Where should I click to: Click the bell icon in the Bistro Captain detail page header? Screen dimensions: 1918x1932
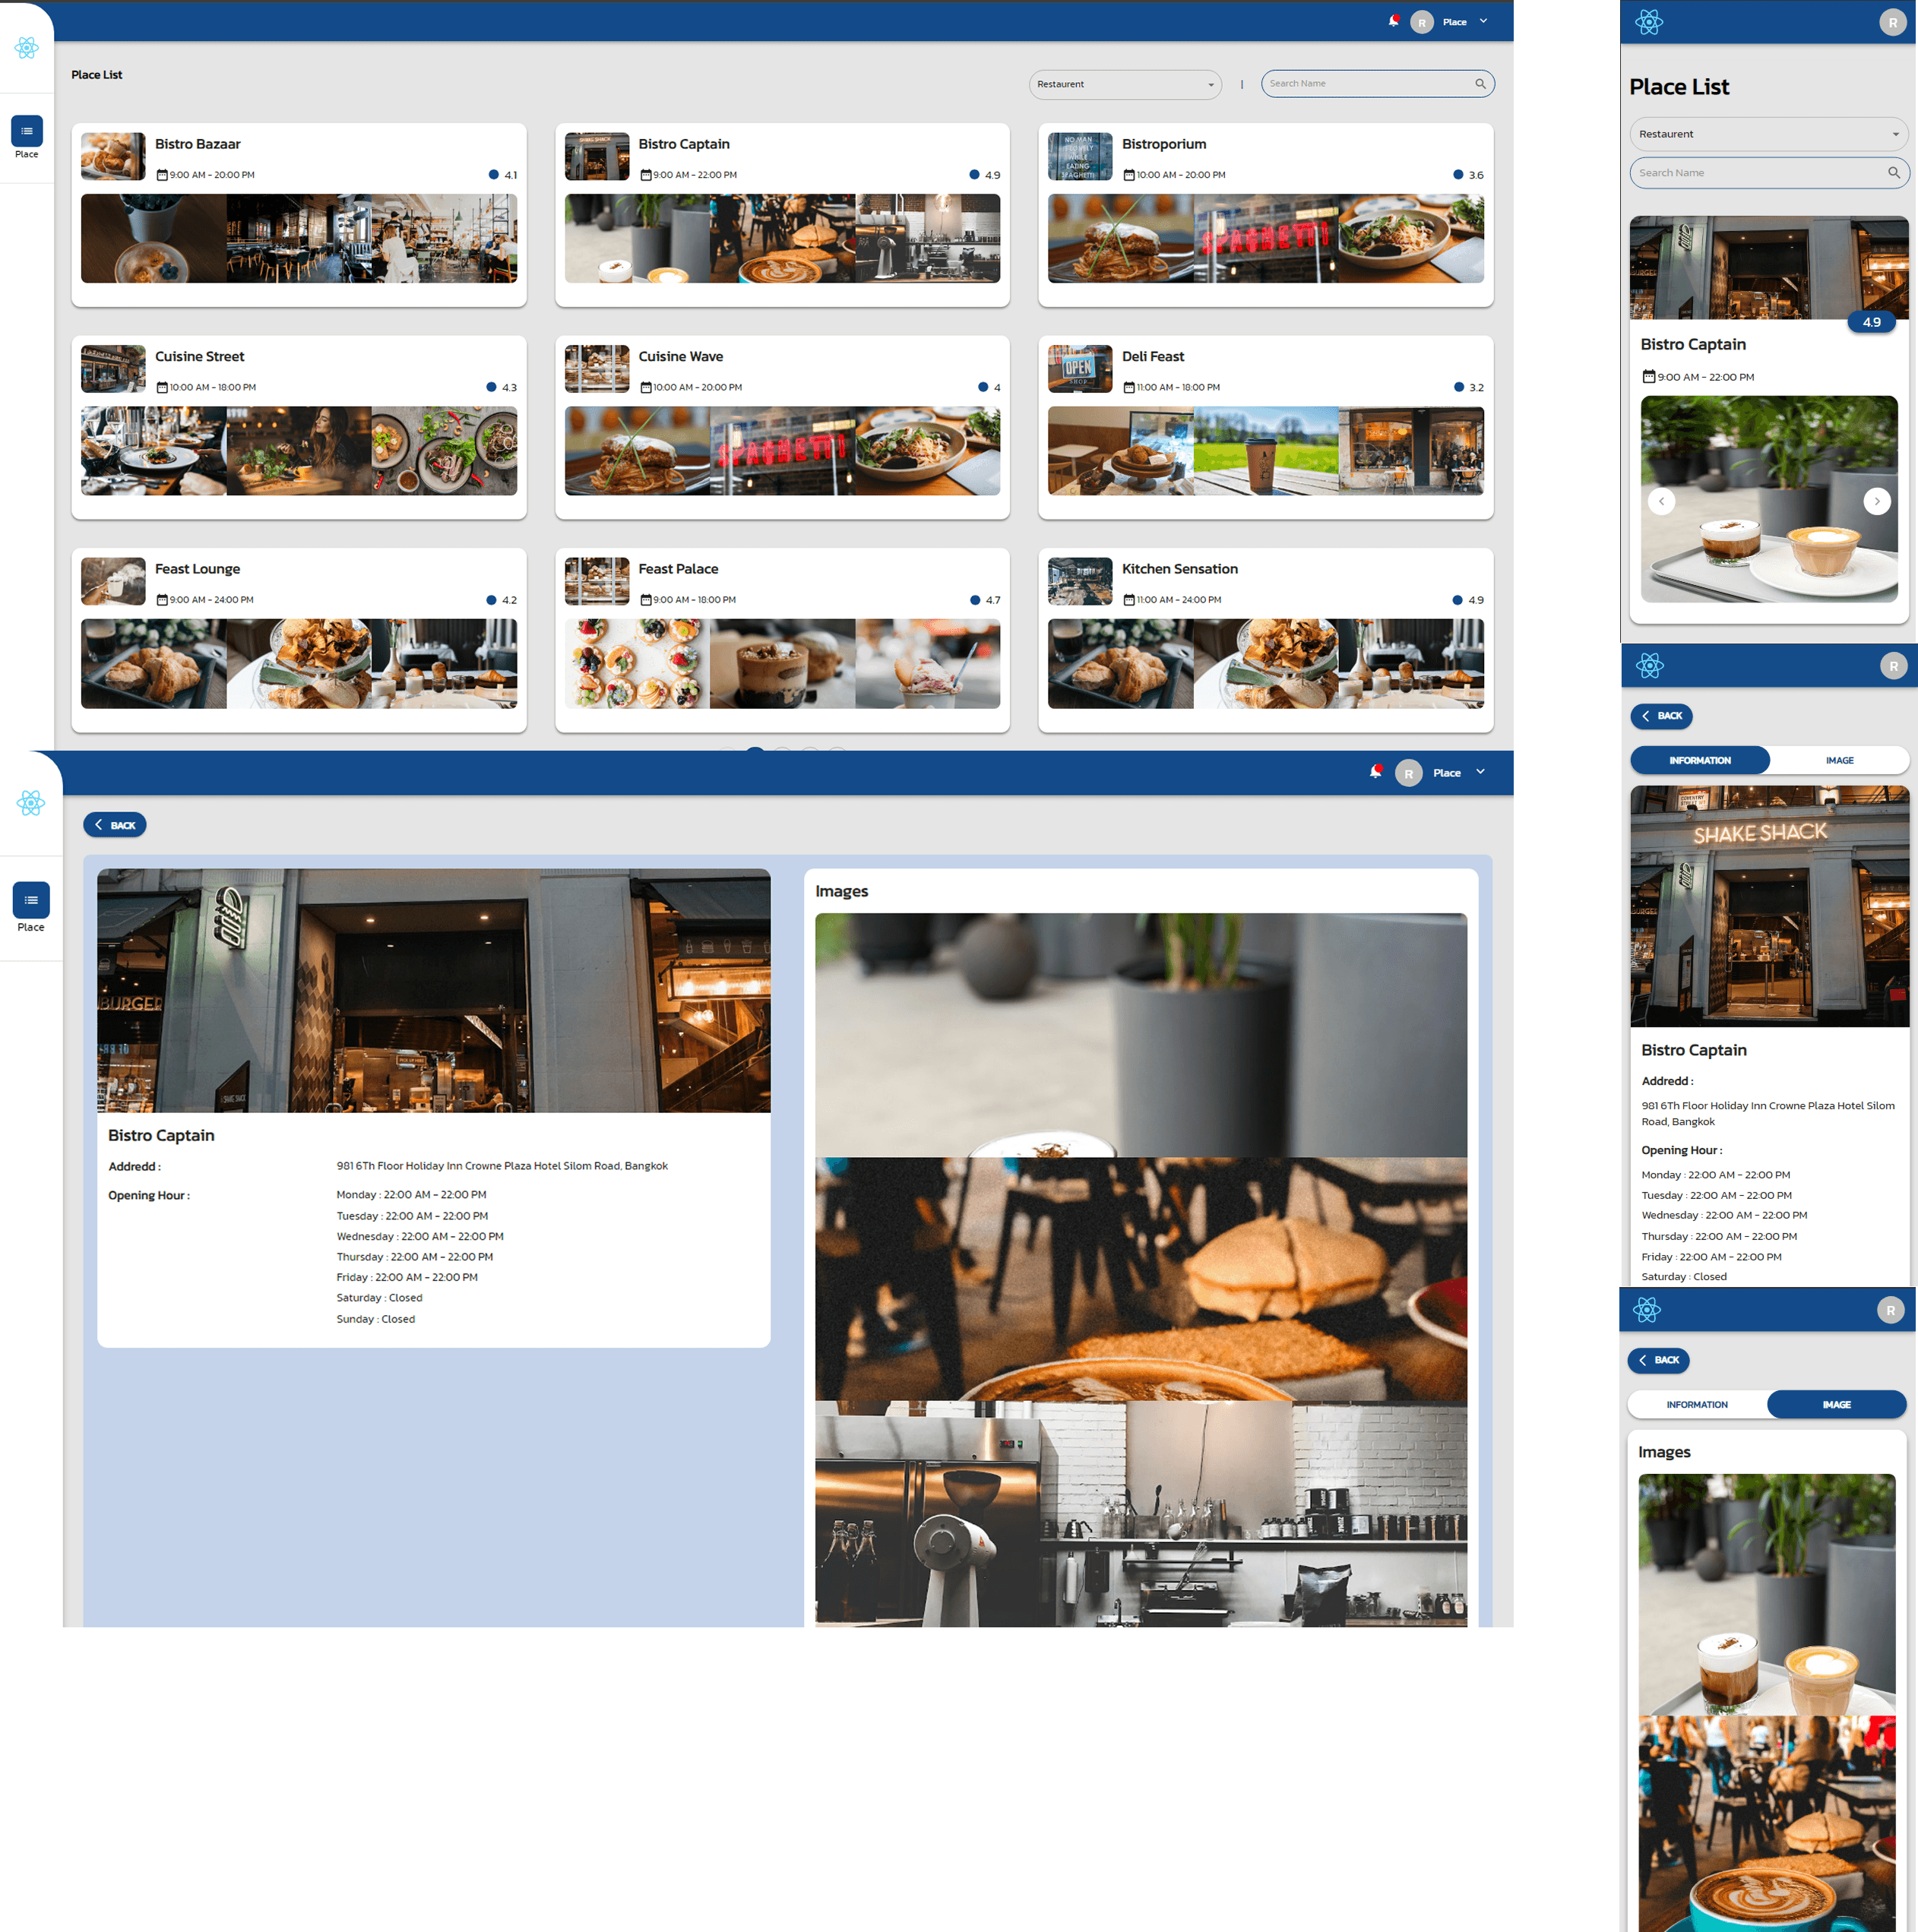[x=1375, y=772]
